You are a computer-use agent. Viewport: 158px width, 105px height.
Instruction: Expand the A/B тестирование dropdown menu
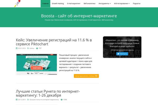[x=122, y=3]
